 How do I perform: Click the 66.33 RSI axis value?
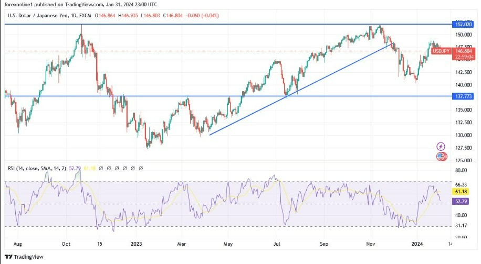461,185
